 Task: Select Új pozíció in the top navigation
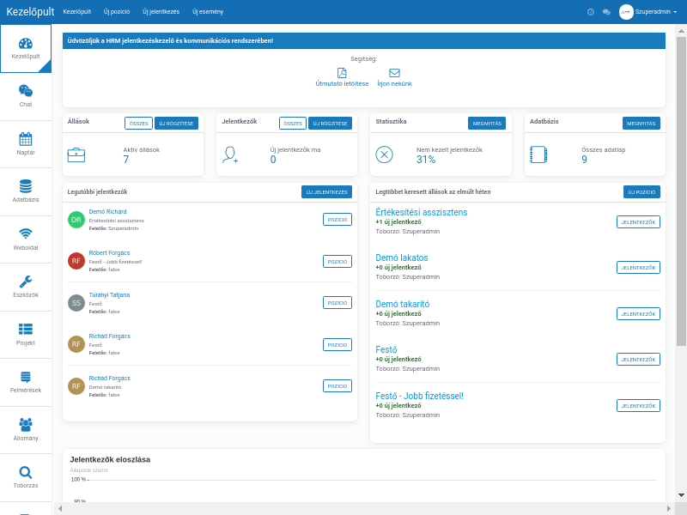[x=117, y=12]
